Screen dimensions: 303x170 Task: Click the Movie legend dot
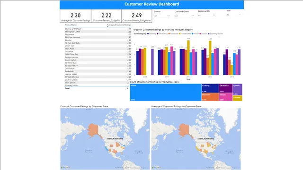point(193,34)
